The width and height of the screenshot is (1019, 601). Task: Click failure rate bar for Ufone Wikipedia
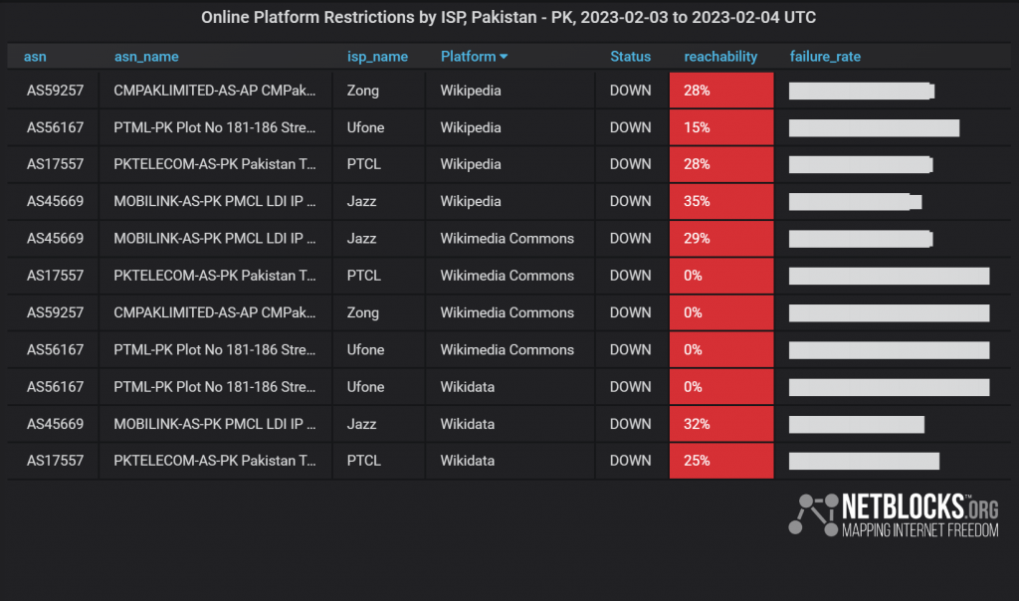click(874, 128)
